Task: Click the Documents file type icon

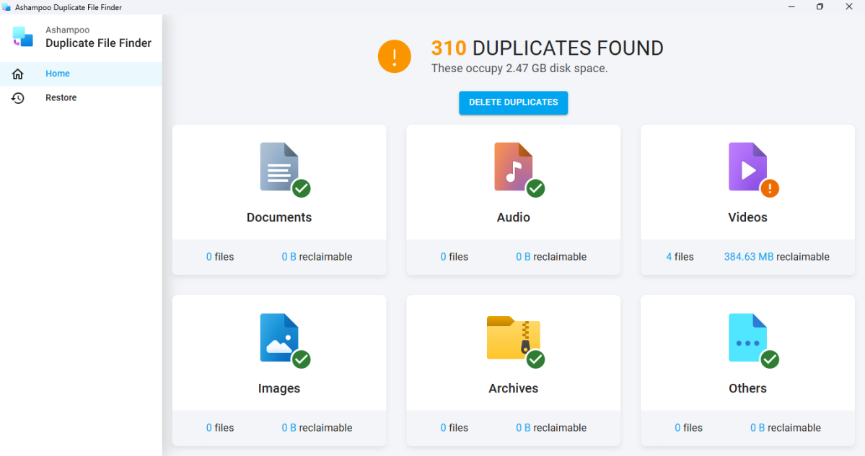Action: click(x=279, y=168)
